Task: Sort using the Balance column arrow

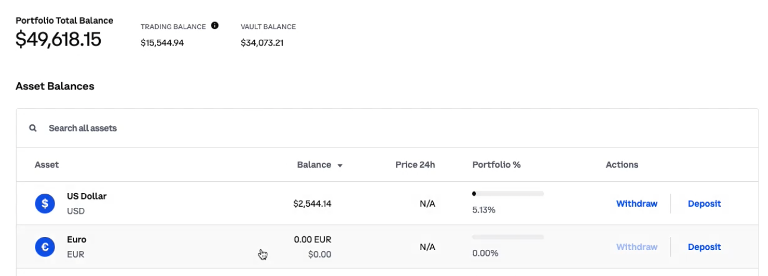Action: 340,165
